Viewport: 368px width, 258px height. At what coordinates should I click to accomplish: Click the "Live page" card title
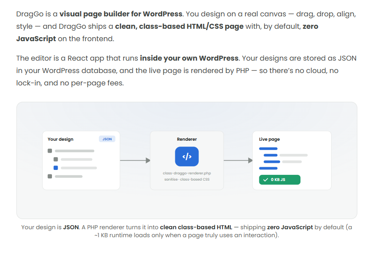click(269, 139)
